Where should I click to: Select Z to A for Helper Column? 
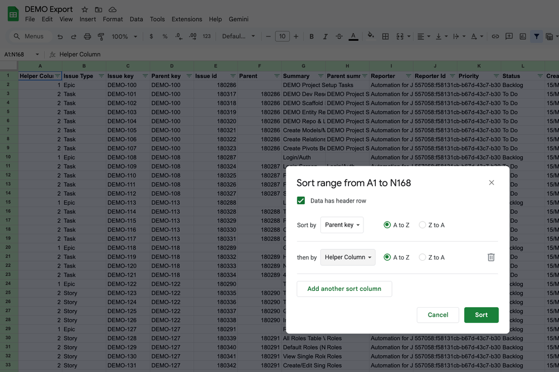point(423,257)
